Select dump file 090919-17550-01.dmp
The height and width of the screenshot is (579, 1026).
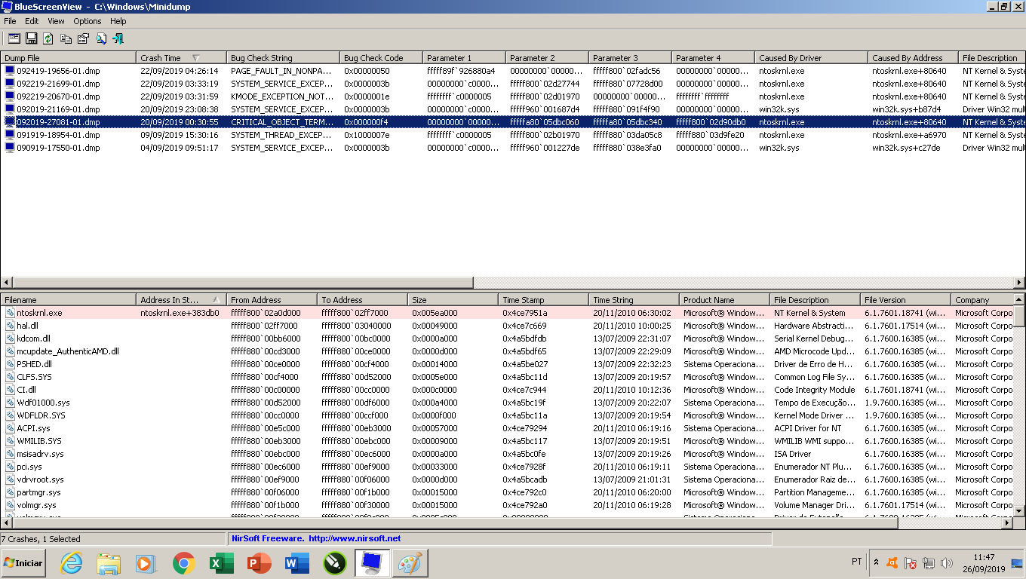58,148
